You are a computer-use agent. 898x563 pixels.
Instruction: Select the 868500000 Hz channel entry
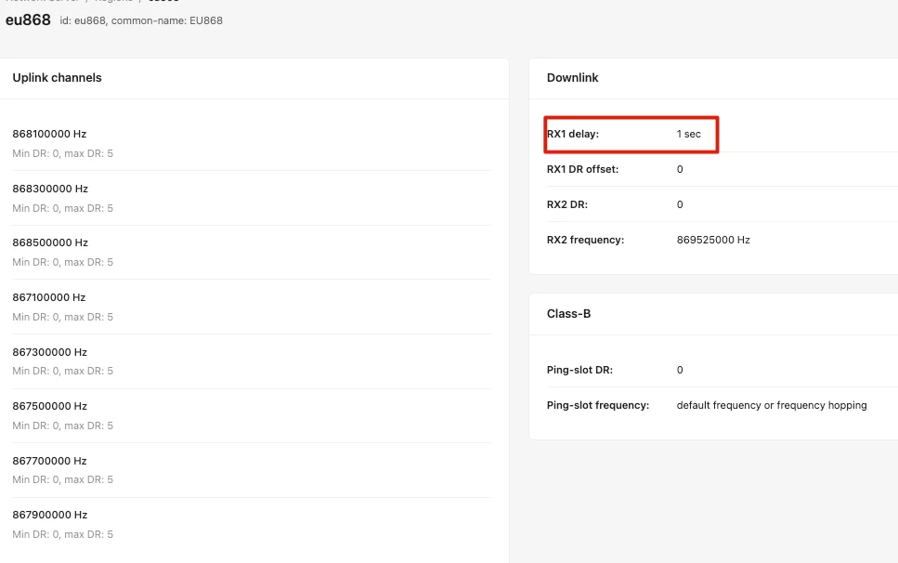point(251,252)
